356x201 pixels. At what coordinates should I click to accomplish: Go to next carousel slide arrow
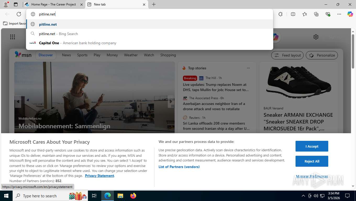171,102
